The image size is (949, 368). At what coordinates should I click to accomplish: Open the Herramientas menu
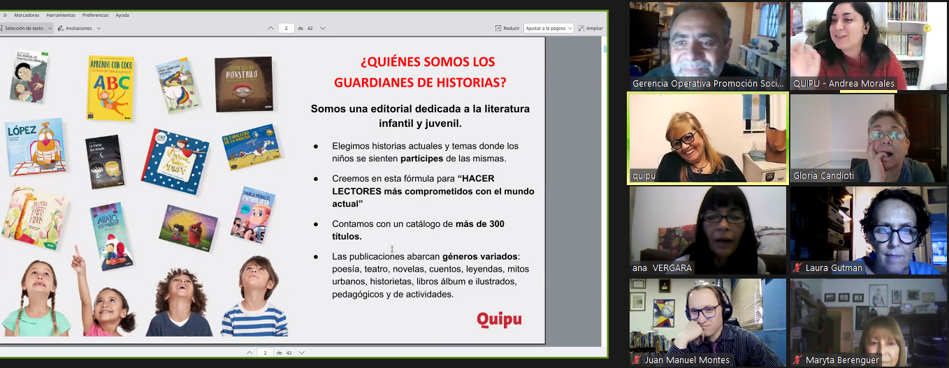pyautogui.click(x=61, y=15)
